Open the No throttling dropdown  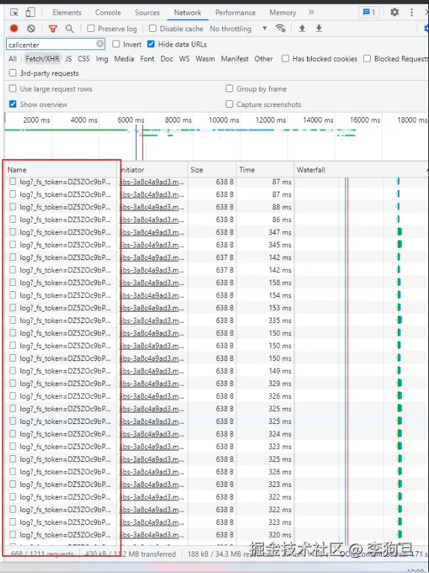[238, 28]
